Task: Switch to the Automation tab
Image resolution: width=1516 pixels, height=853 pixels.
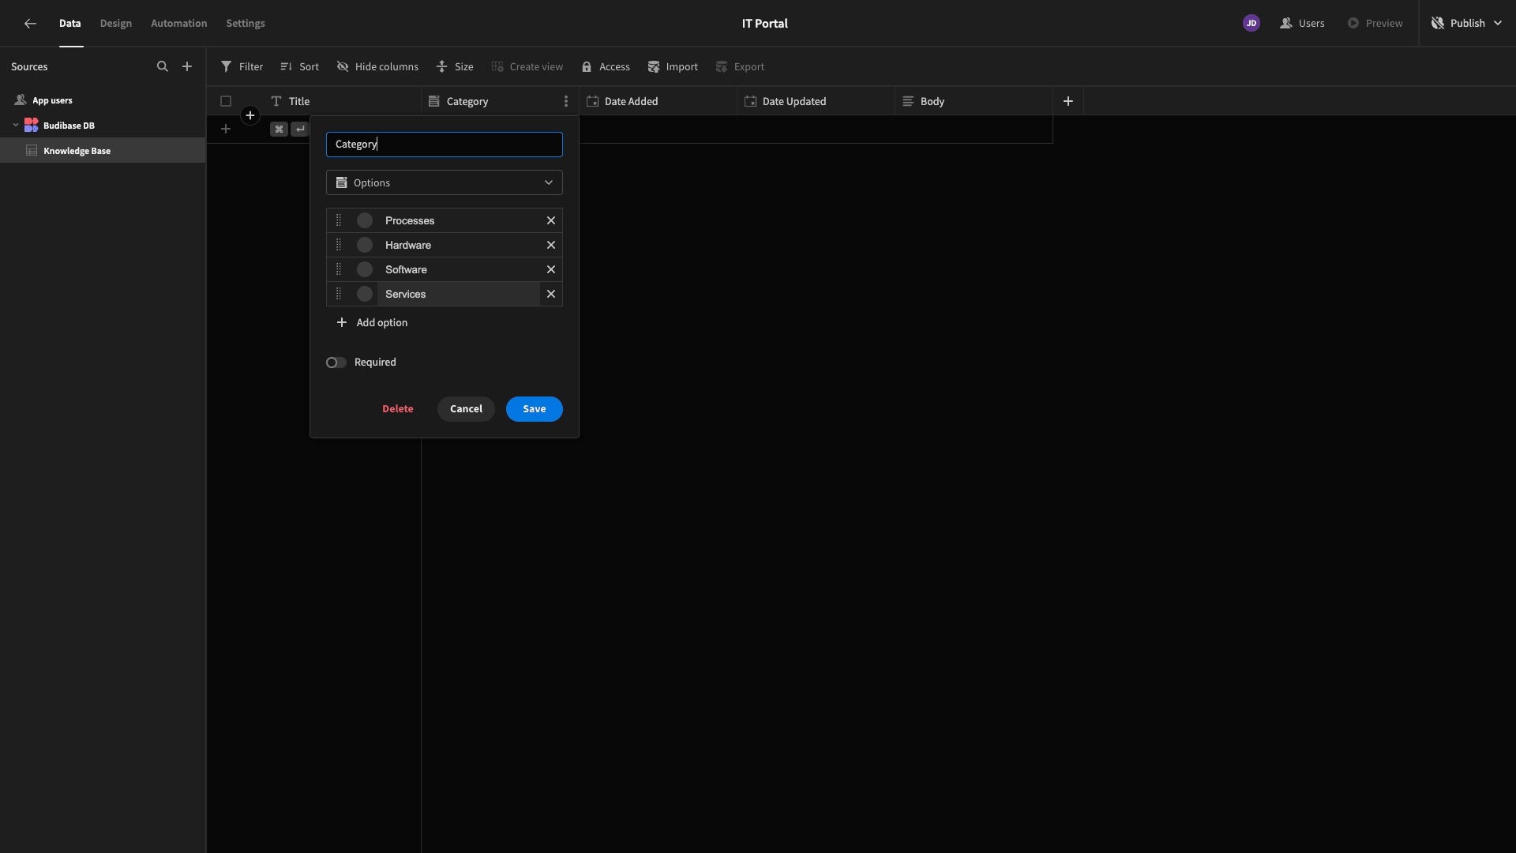Action: (179, 23)
